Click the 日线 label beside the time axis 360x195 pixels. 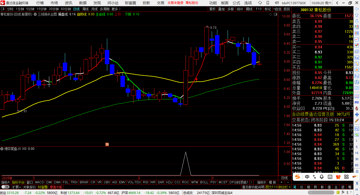coord(285,178)
